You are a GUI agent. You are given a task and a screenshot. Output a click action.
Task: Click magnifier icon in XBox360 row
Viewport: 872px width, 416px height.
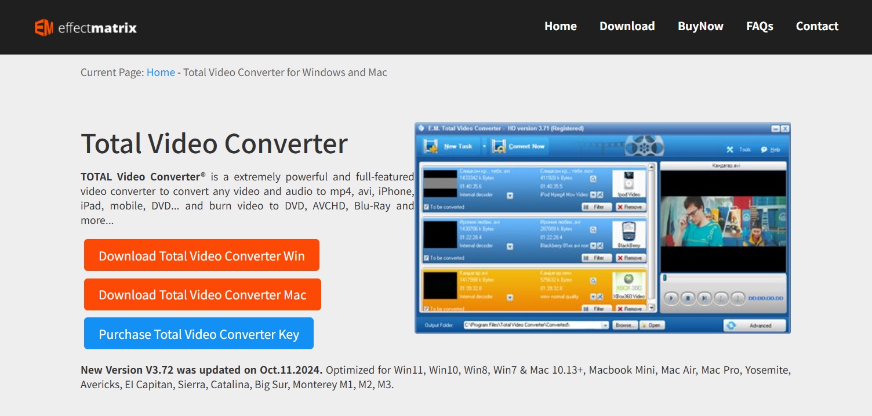point(593,281)
